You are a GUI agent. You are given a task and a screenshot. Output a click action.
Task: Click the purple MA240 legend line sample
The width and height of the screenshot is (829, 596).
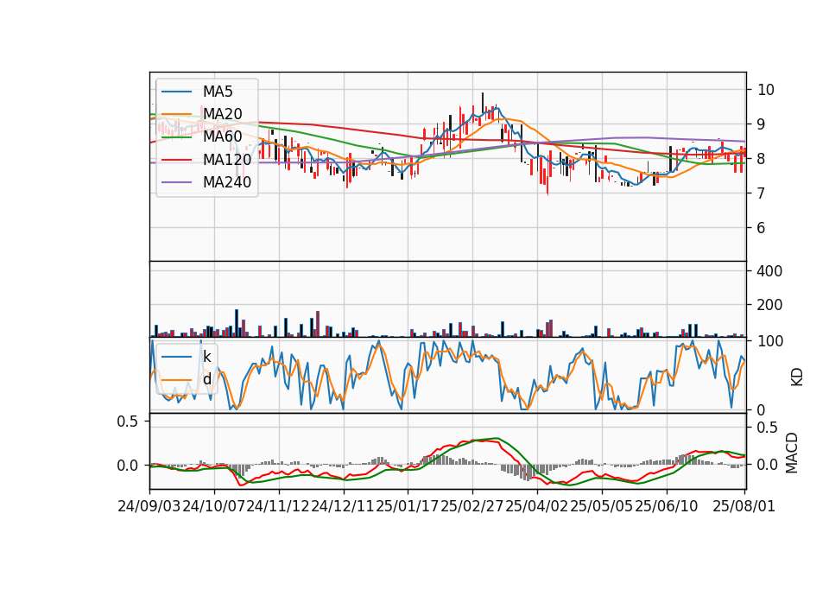176,182
